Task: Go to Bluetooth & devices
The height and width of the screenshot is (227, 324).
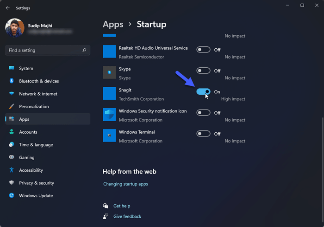Action: [48, 81]
